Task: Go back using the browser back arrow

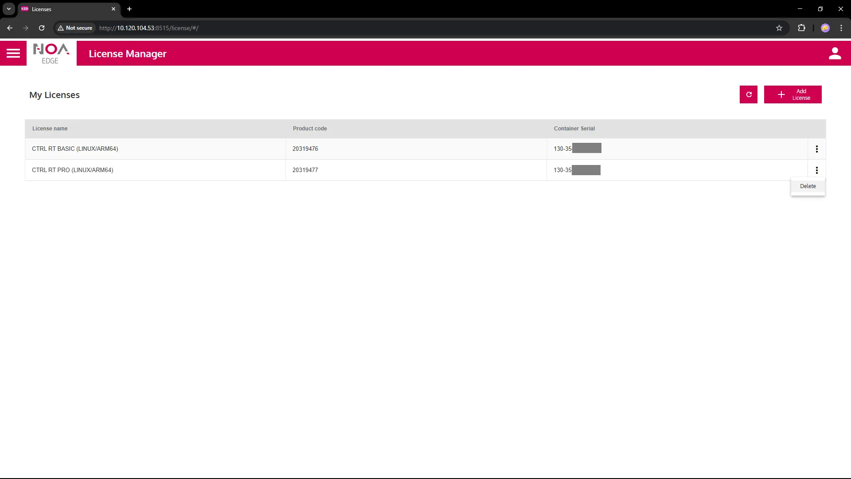Action: click(10, 28)
